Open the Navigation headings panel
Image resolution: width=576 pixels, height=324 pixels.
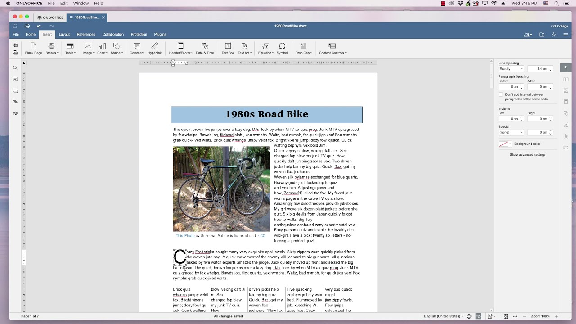click(15, 102)
